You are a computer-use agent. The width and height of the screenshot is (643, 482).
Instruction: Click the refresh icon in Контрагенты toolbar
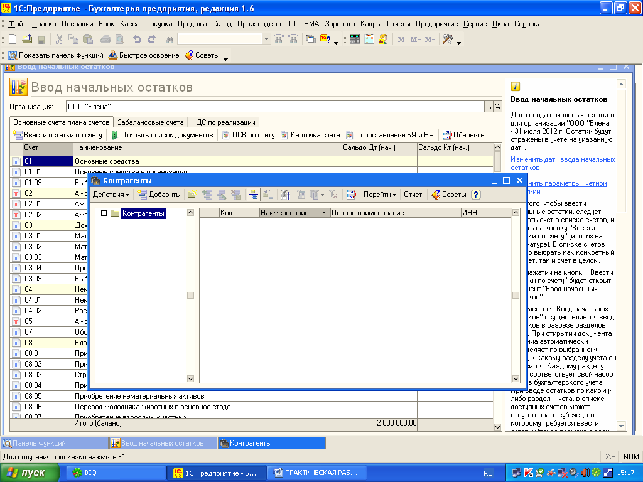click(352, 195)
